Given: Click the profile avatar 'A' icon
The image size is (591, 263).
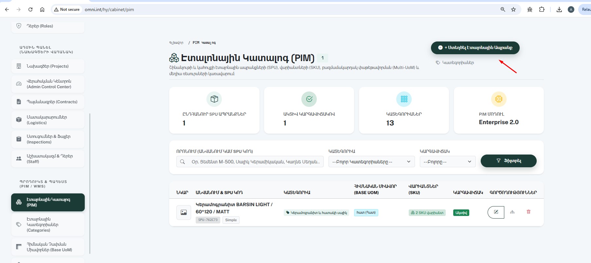Looking at the screenshot, I should click(571, 9).
